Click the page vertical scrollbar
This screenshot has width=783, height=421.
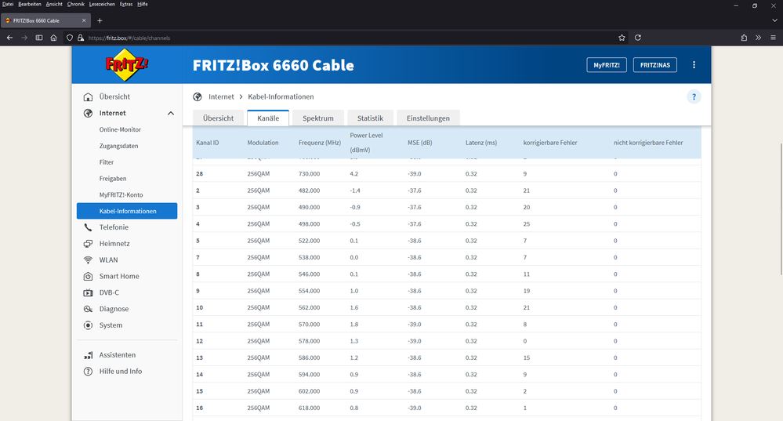(781, 209)
